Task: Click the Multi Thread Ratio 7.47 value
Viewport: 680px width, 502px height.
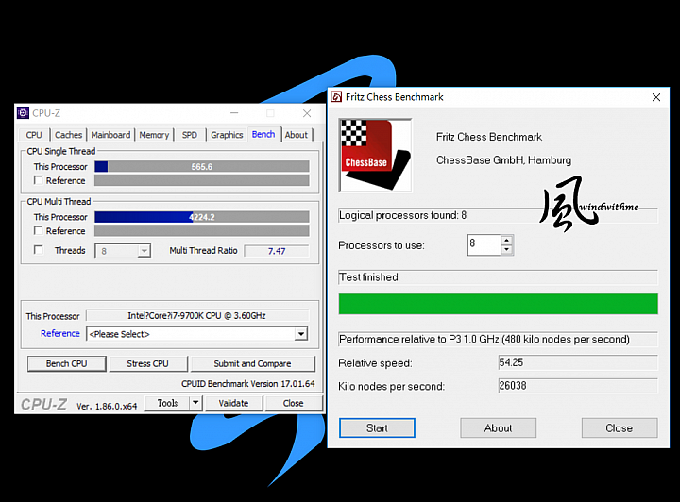Action: coord(277,251)
